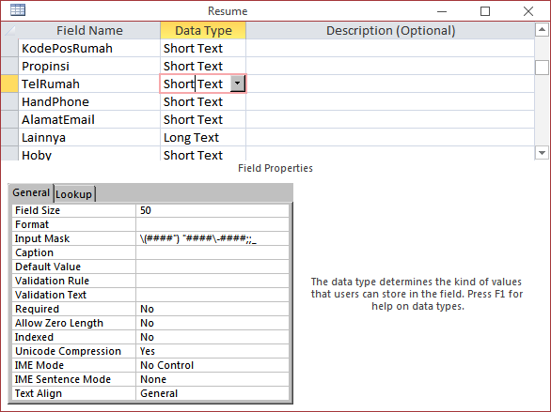
Task: Click the Text Align value General
Action: coord(213,393)
